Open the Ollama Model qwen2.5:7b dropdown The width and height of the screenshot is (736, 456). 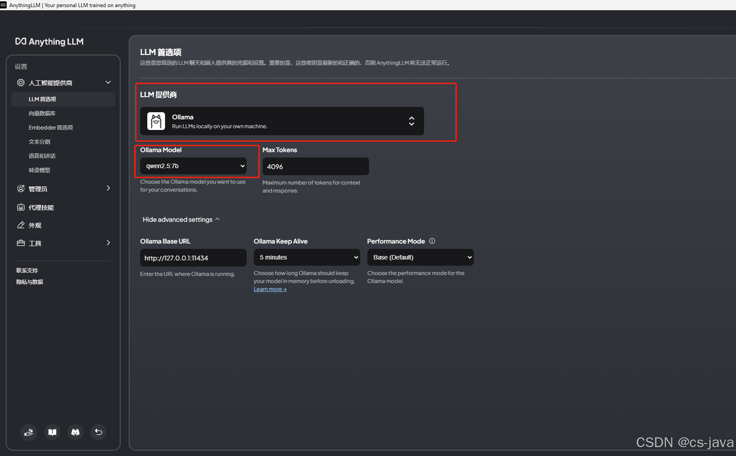click(x=193, y=166)
